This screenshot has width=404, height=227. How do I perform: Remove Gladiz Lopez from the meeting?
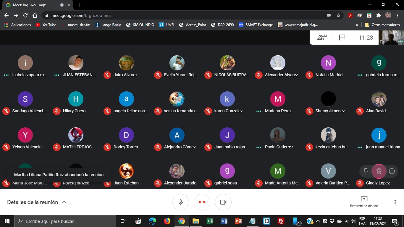pyautogui.click(x=392, y=171)
